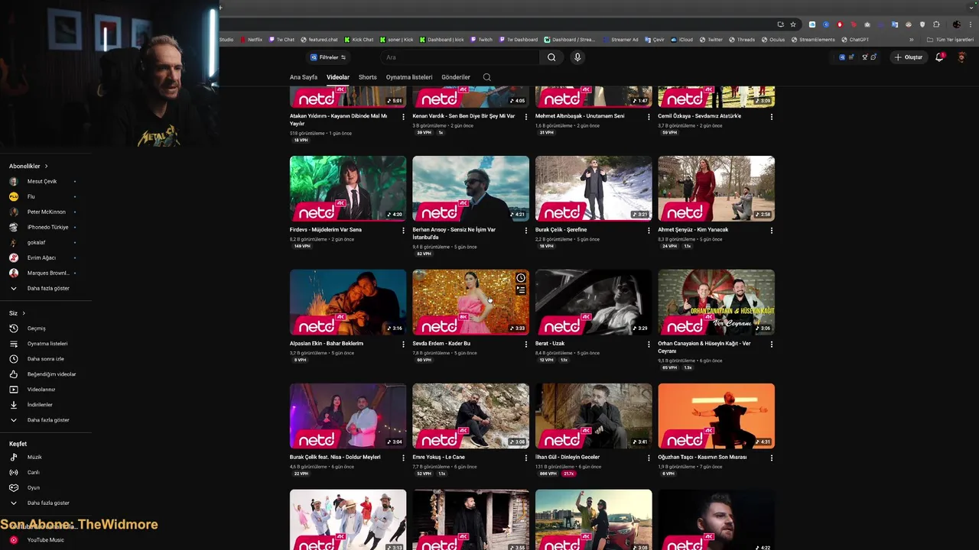Screen dimensions: 979x550
Task: Open the Gönderiler tab
Action: click(456, 77)
